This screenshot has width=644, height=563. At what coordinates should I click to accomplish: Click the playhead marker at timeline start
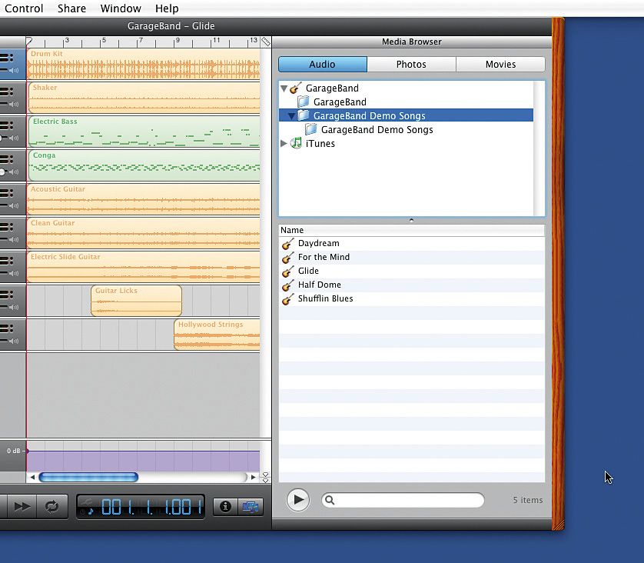(x=28, y=41)
